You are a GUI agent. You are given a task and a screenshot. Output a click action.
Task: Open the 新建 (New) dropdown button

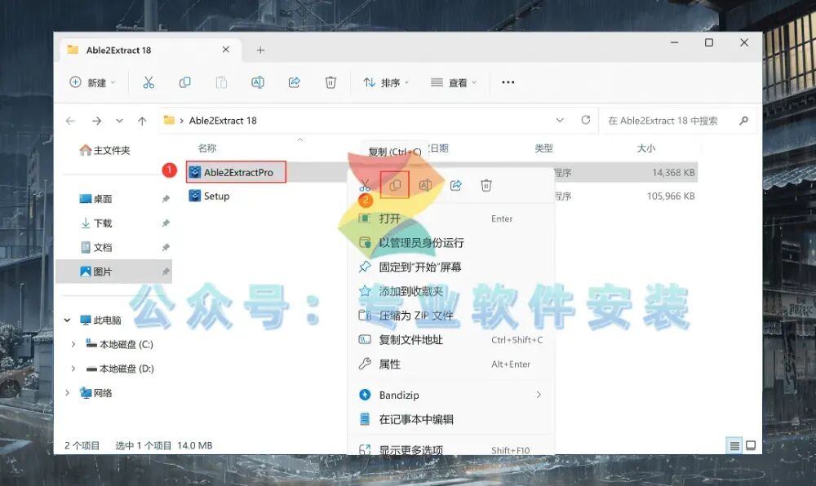coord(92,82)
